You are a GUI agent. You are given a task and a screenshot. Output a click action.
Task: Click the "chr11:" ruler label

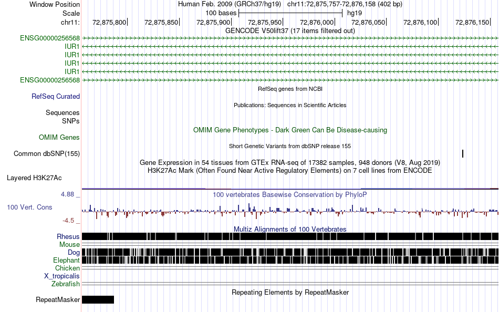coord(70,22)
